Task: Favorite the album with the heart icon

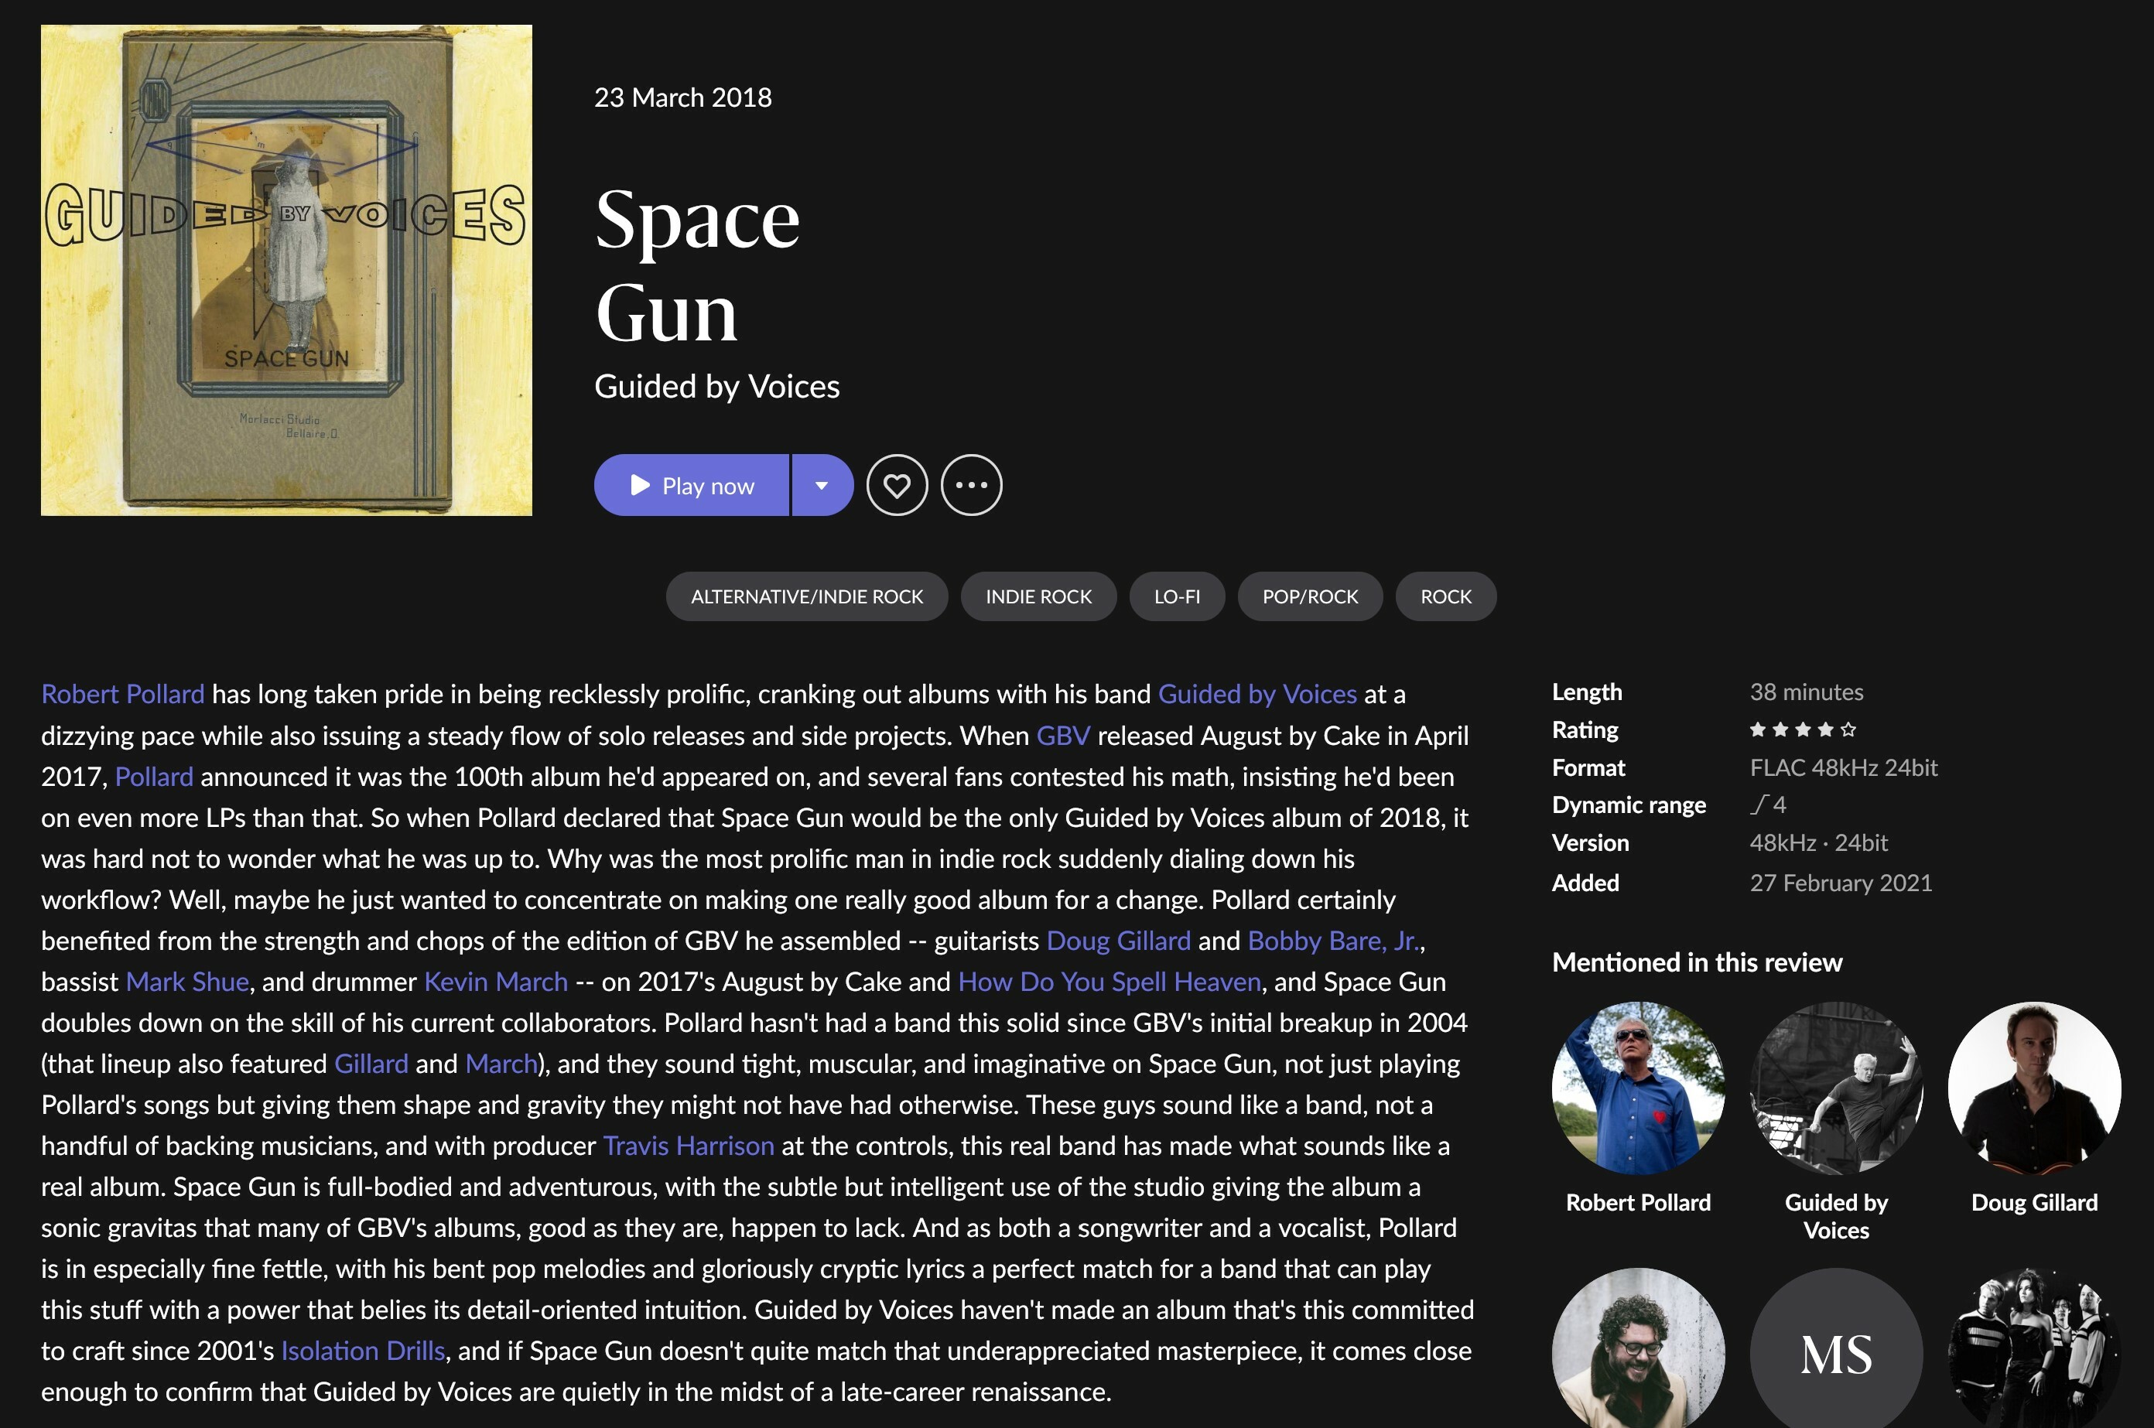Action: pos(897,485)
